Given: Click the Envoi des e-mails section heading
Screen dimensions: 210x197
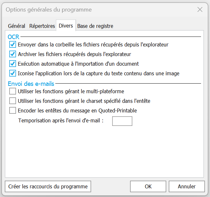Looking at the screenshot, I should point(31,84).
